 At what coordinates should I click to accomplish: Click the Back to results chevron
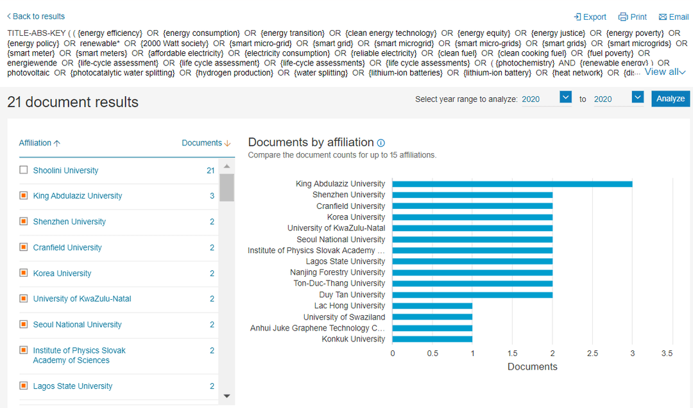click(x=9, y=16)
